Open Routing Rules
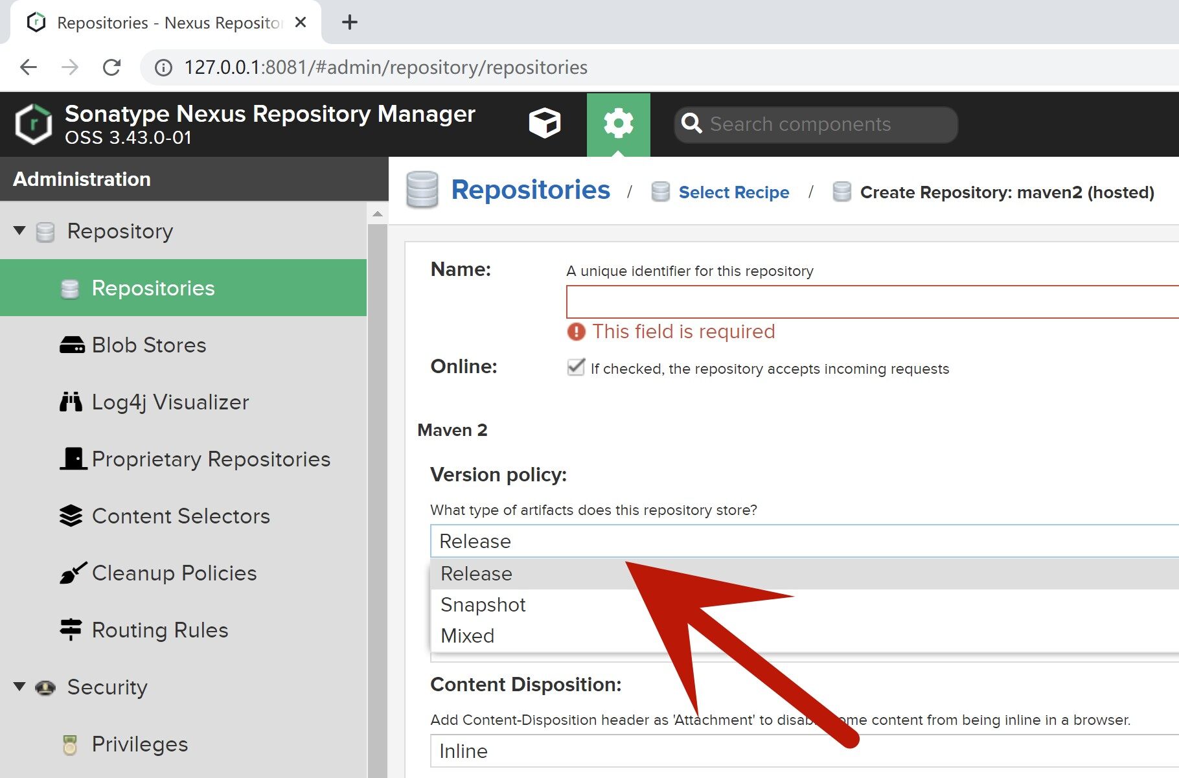The image size is (1179, 778). point(159,629)
